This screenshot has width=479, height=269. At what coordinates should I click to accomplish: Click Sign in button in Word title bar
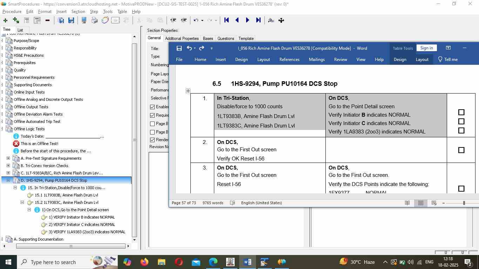[427, 48]
